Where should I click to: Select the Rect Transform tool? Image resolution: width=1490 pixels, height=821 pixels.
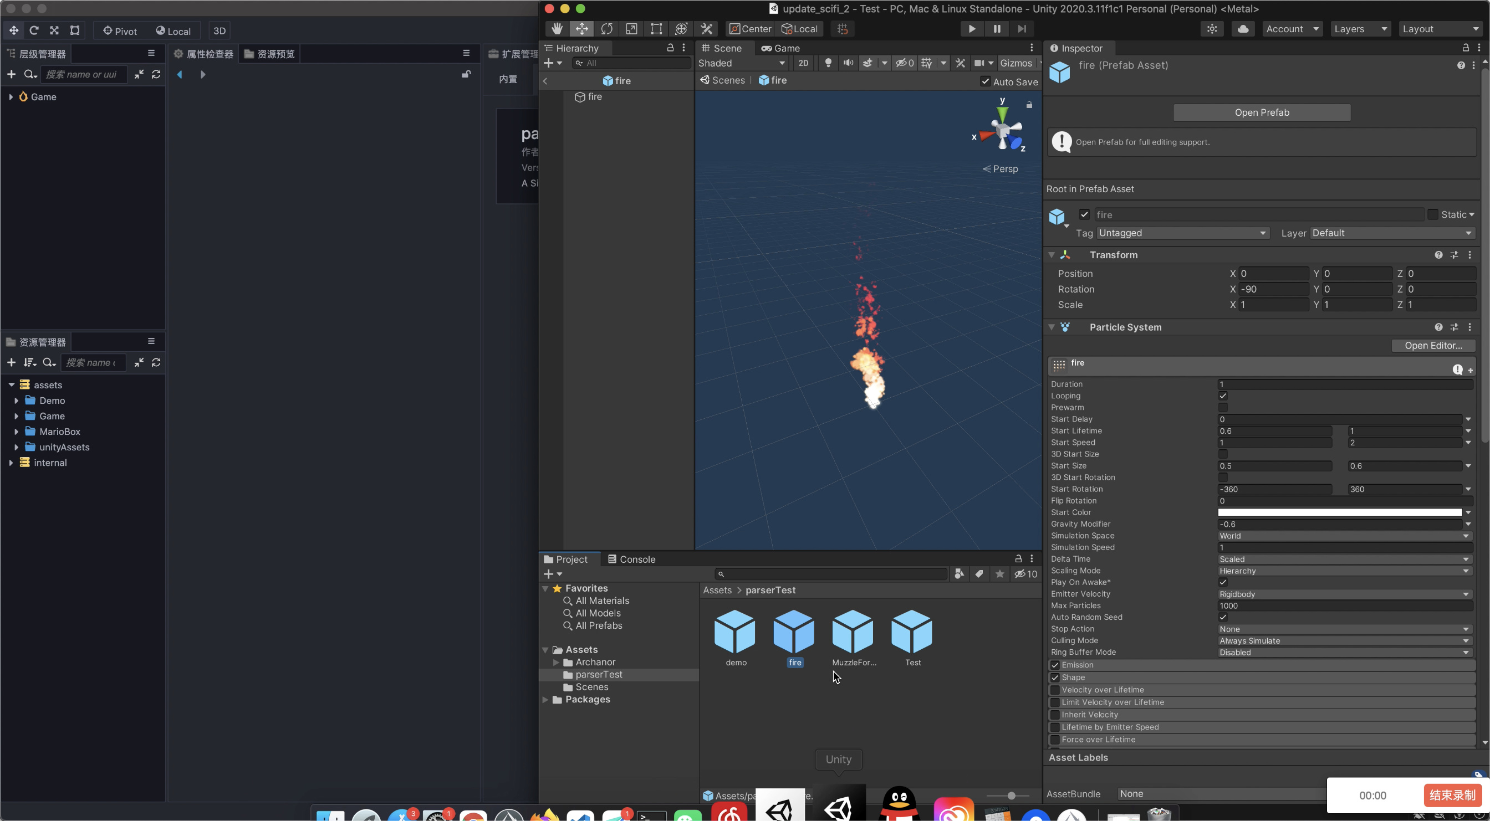(656, 29)
